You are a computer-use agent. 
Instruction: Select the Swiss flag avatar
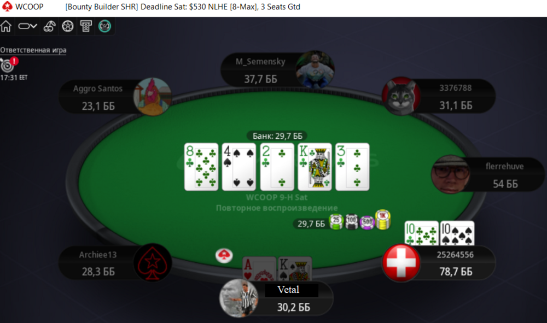coord(401,263)
